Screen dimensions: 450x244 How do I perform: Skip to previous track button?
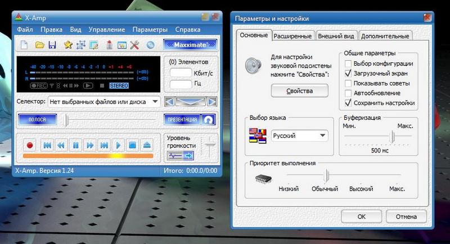47,145
